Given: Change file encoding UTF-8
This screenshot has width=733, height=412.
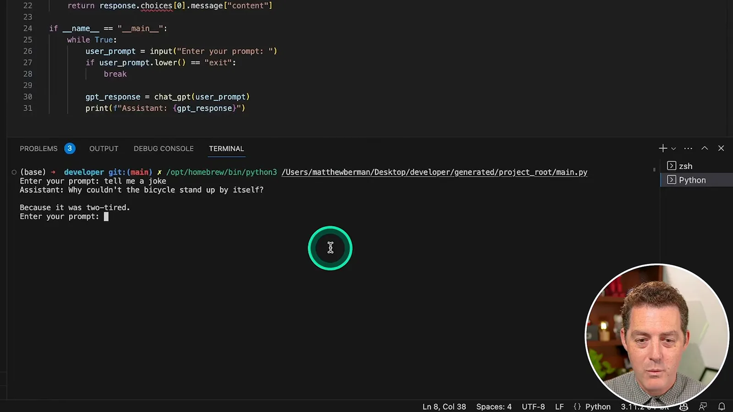Looking at the screenshot, I should (x=533, y=407).
